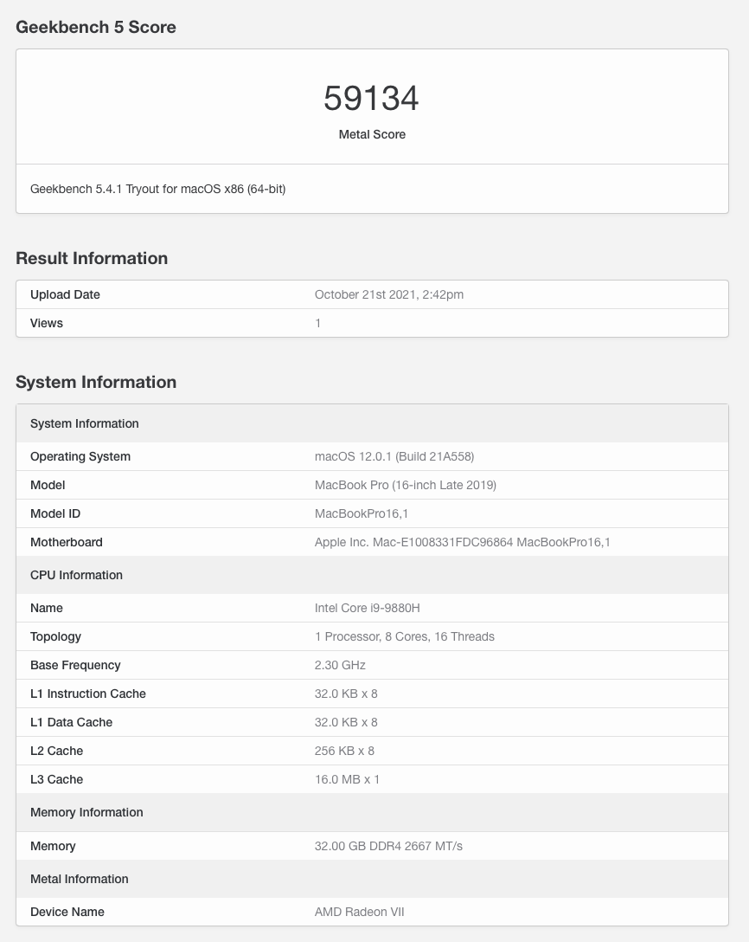749x942 pixels.
Task: Click 'Intel Core i9-9880H' value
Action: pos(368,608)
